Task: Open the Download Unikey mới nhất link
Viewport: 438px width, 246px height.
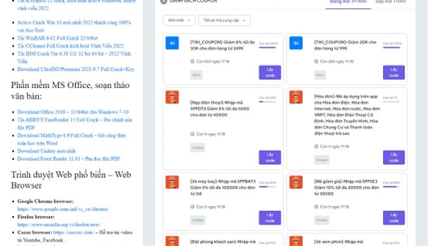Action: [46, 151]
